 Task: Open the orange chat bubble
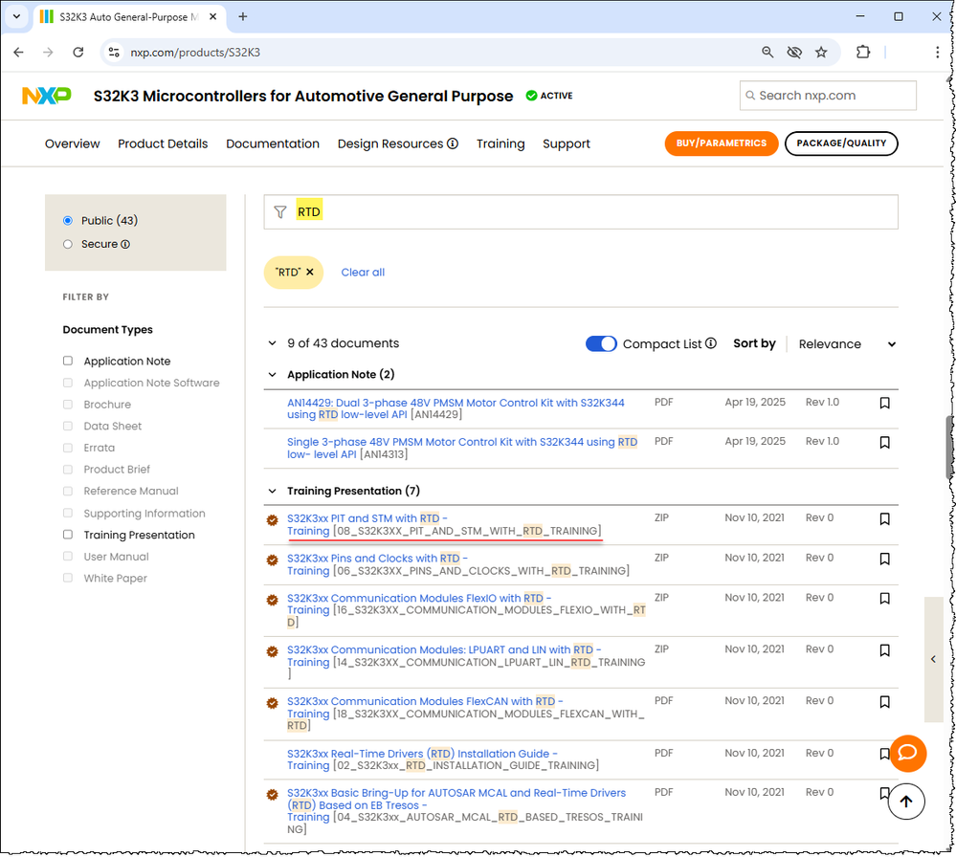[x=908, y=754]
